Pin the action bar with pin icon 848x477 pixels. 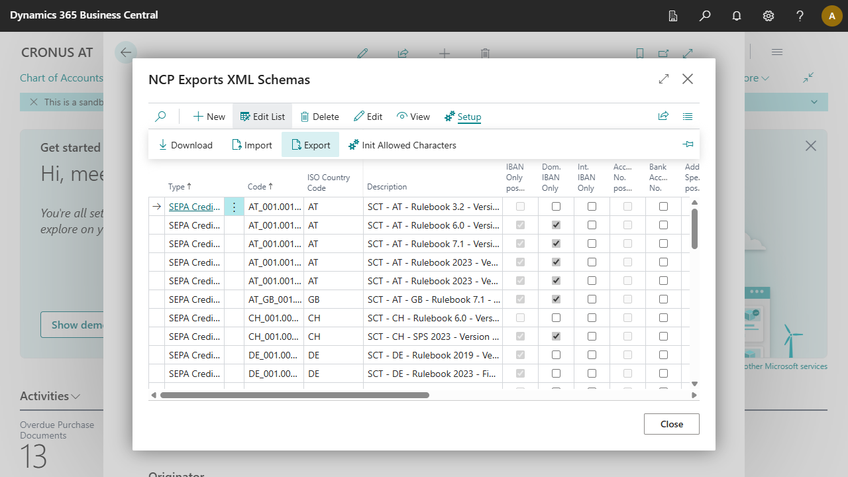[x=688, y=144]
